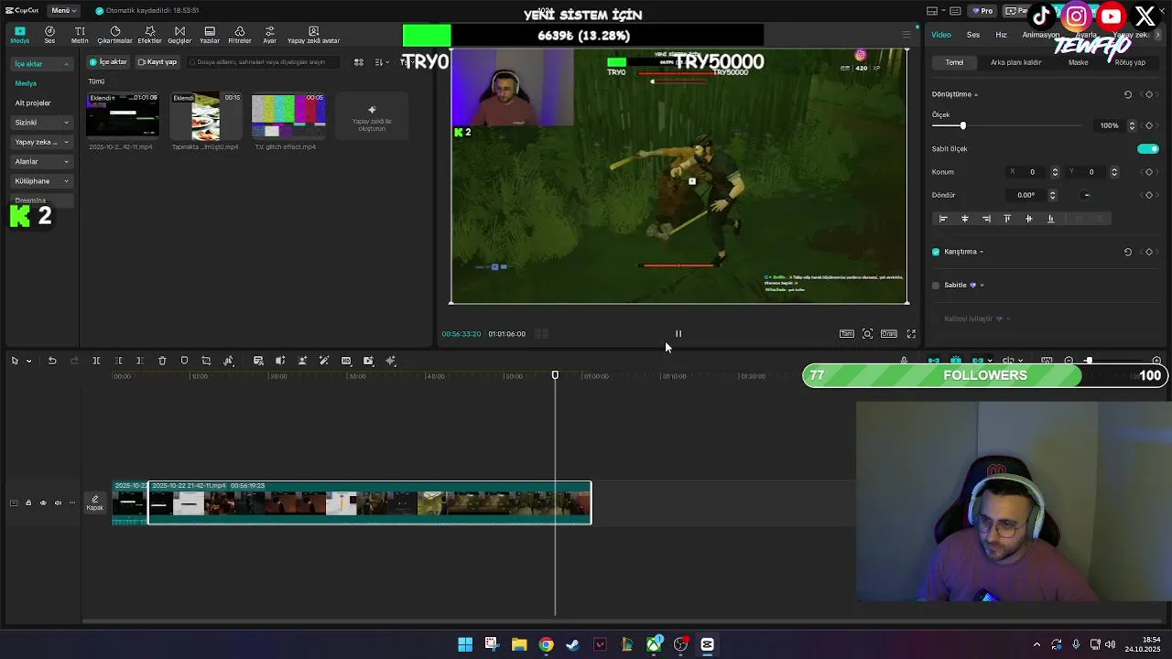The height and width of the screenshot is (659, 1172).
Task: Switch to the Hız speed tab
Action: [1001, 35]
